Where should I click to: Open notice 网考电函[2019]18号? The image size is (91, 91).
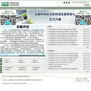coord(63,56)
